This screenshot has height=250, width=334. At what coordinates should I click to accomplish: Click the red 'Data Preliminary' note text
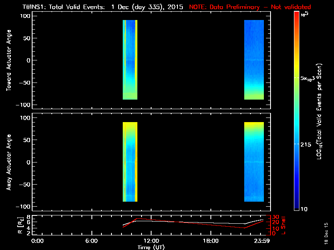pos(250,7)
